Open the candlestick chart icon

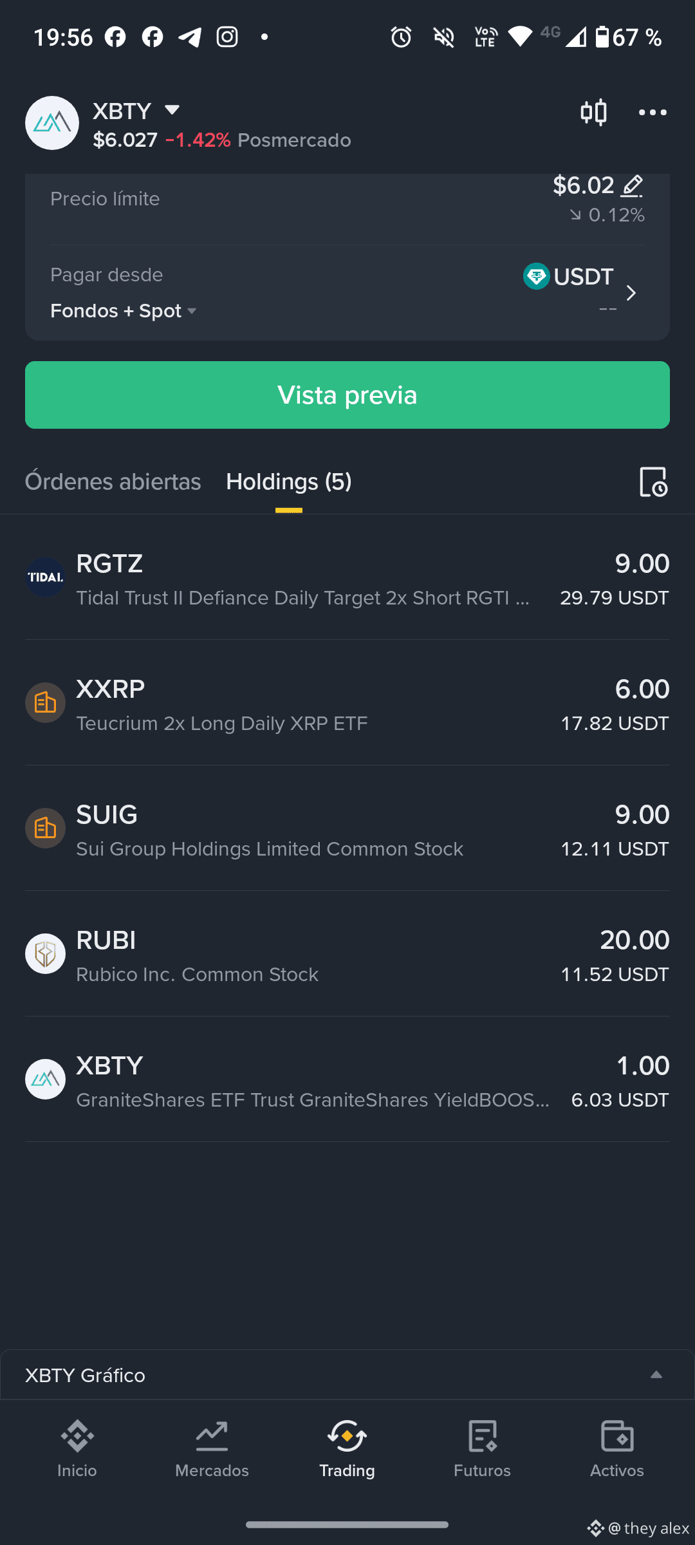[x=593, y=113]
